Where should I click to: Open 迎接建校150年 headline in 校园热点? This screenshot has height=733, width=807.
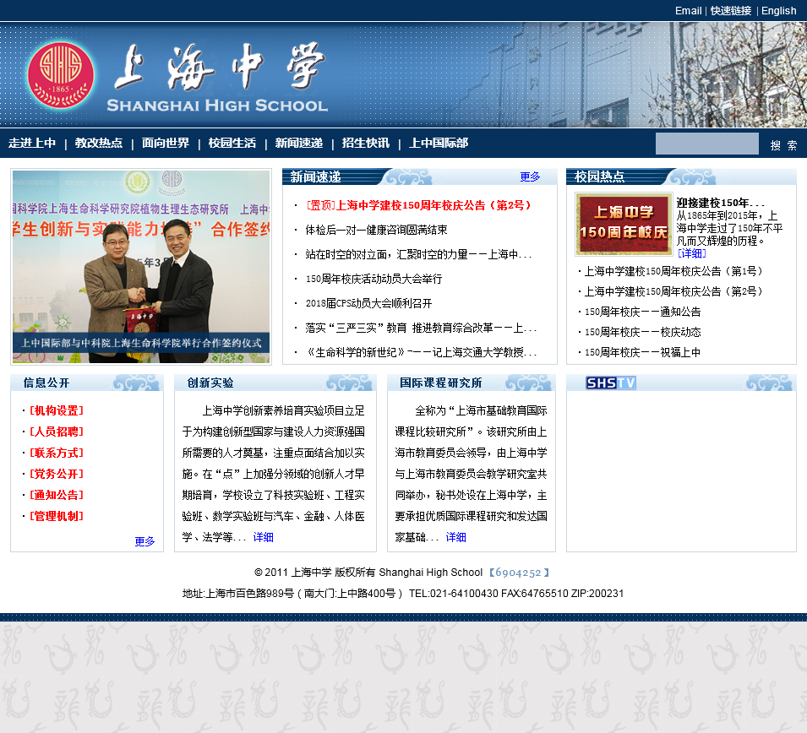tap(720, 203)
